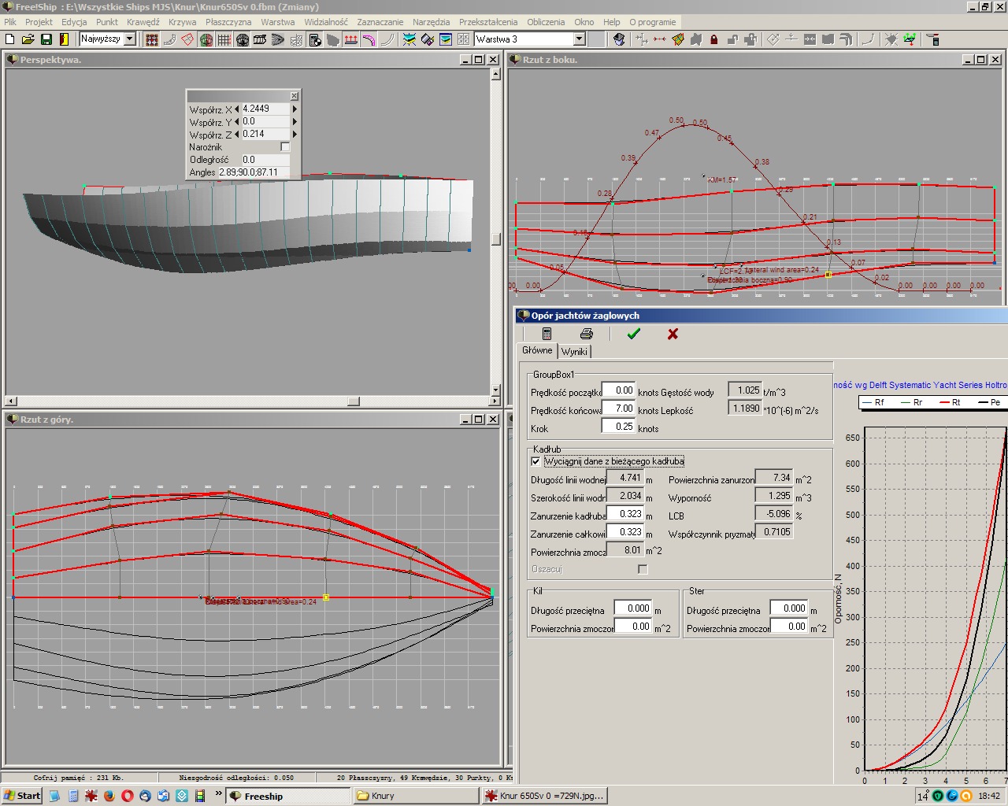The width and height of the screenshot is (1008, 806).
Task: Click the calculator icon in resistance dialog
Action: [x=547, y=334]
